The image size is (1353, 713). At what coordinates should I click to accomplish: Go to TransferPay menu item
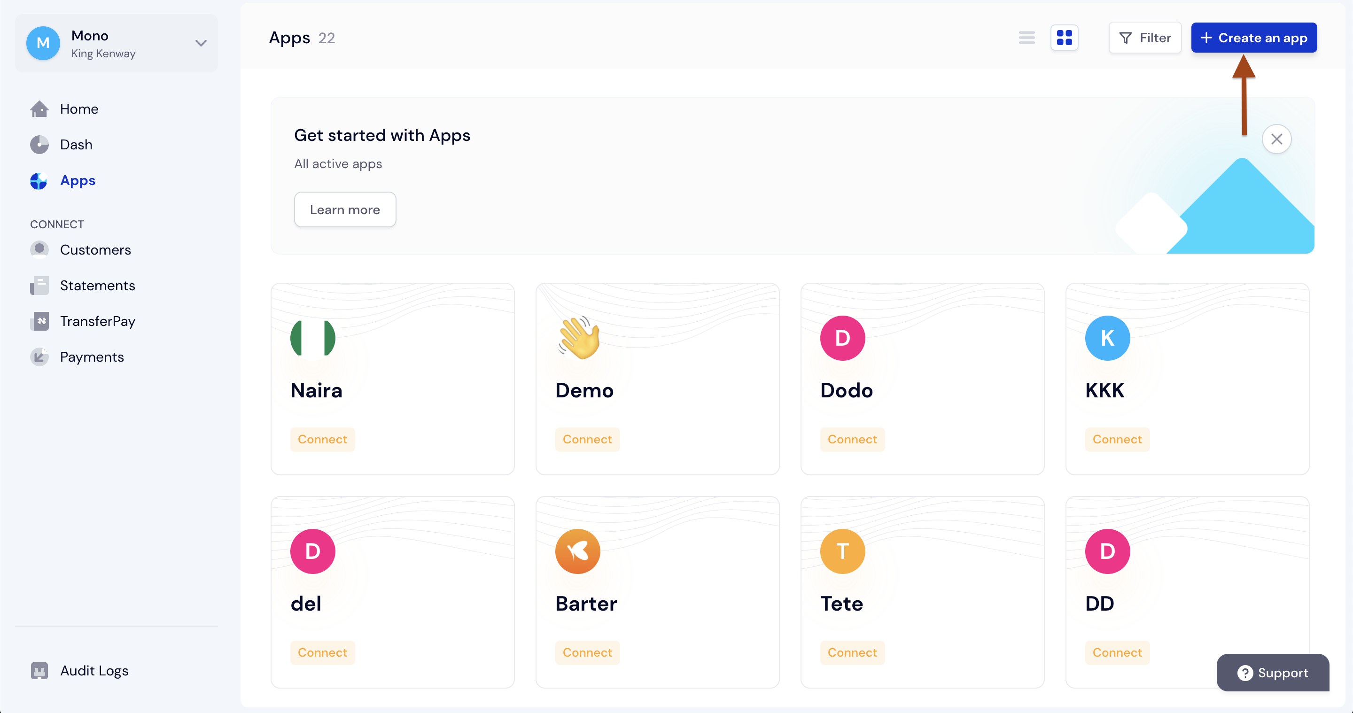98,321
